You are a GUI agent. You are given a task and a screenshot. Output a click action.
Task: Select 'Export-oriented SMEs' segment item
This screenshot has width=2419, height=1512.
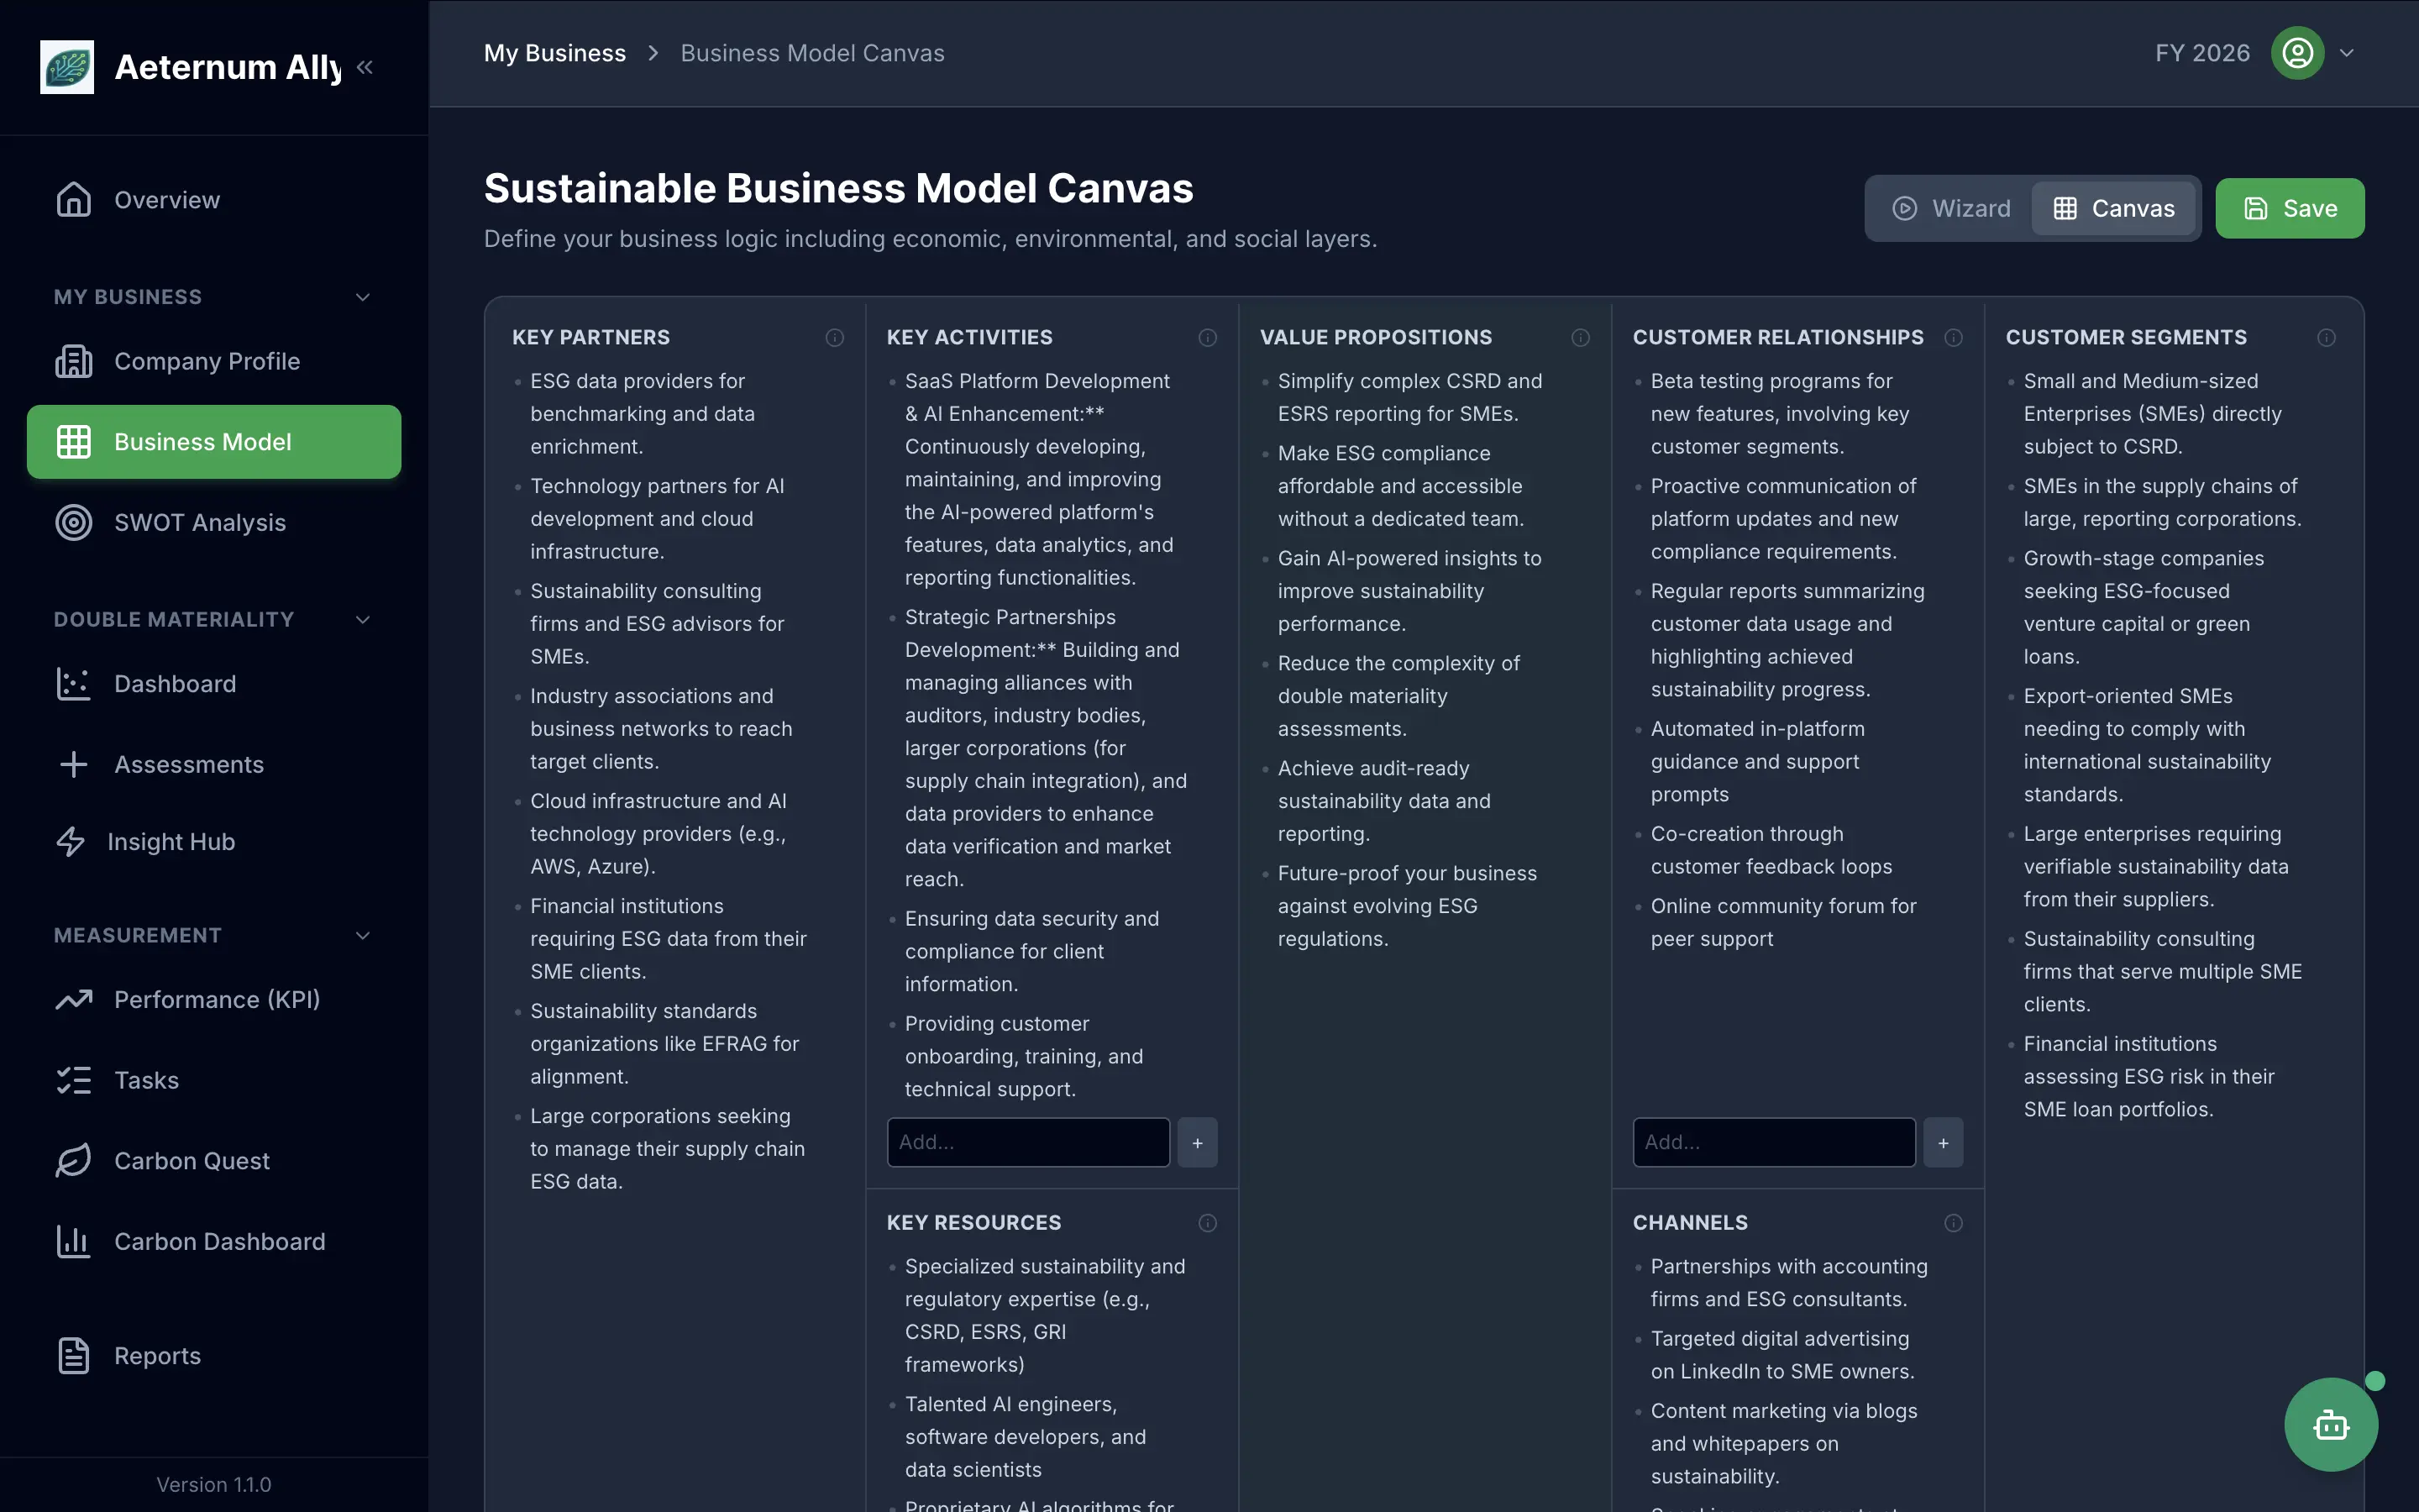pyautogui.click(x=2147, y=745)
